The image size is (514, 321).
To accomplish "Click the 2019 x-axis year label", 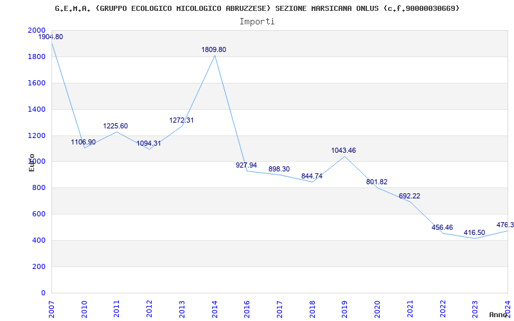I will [345, 308].
